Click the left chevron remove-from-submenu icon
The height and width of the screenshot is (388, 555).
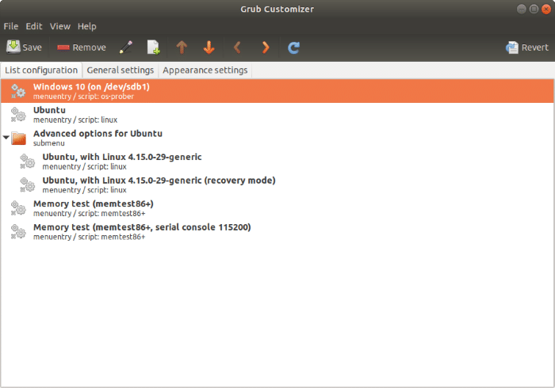[x=237, y=48]
